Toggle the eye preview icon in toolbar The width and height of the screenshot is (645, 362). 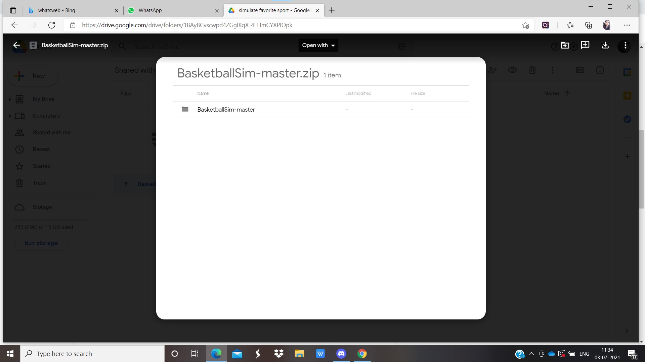point(512,70)
